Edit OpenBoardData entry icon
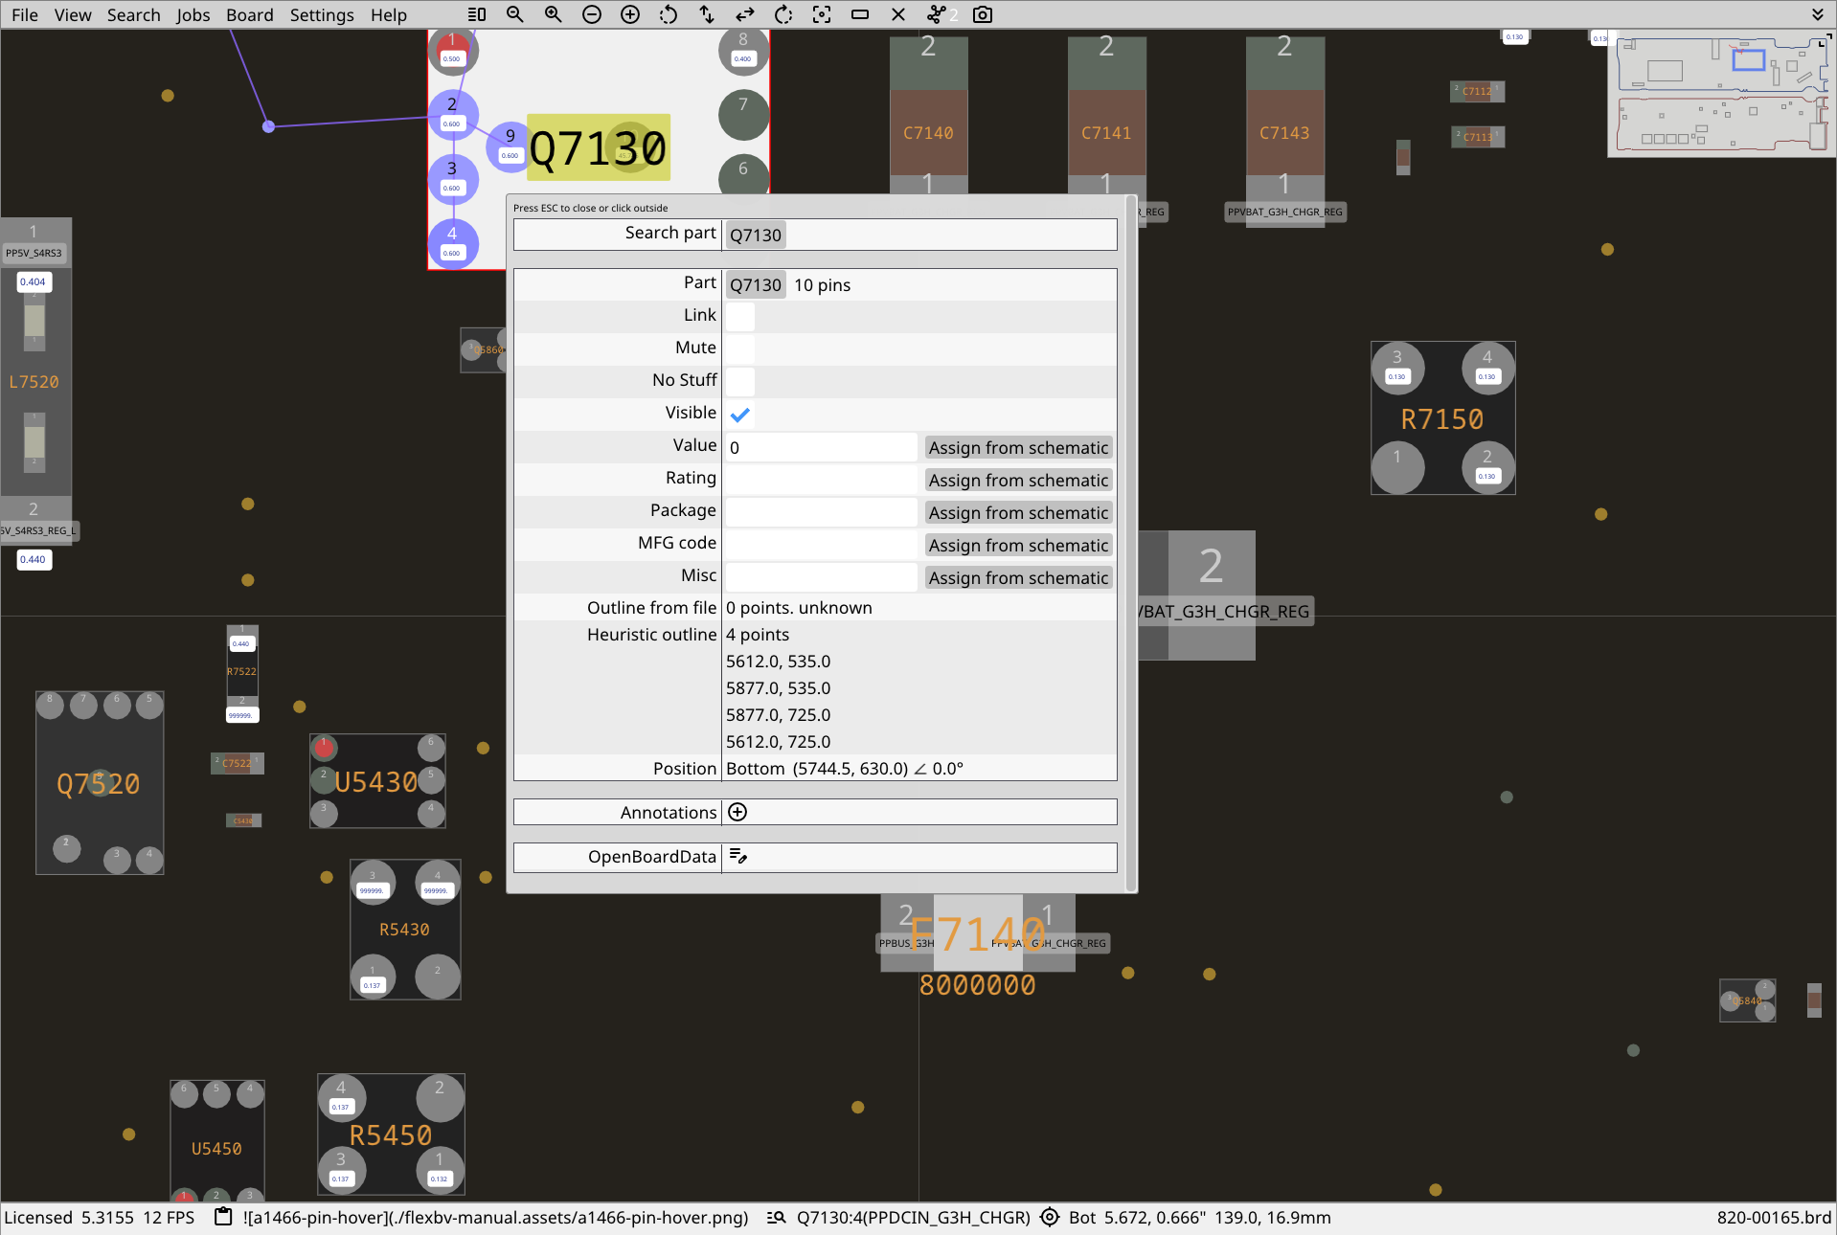 click(x=737, y=856)
